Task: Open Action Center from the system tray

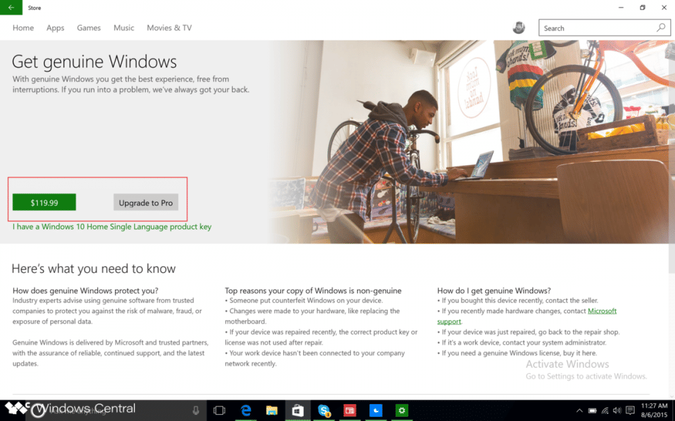Action: coord(630,410)
